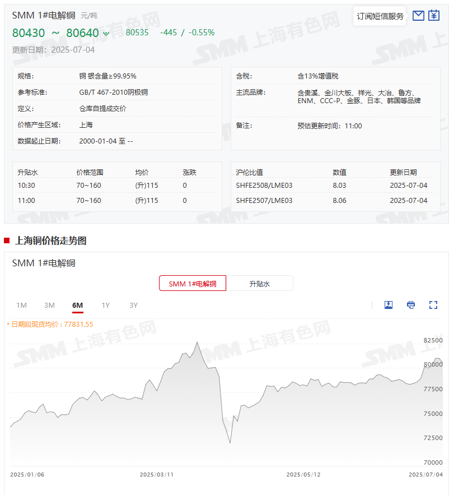Activate the SMM 1#电解铜 chart view
This screenshot has width=449, height=495.
coord(192,283)
